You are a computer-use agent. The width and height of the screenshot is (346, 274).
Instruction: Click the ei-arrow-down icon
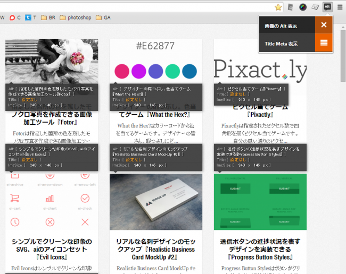pyautogui.click(x=50, y=175)
